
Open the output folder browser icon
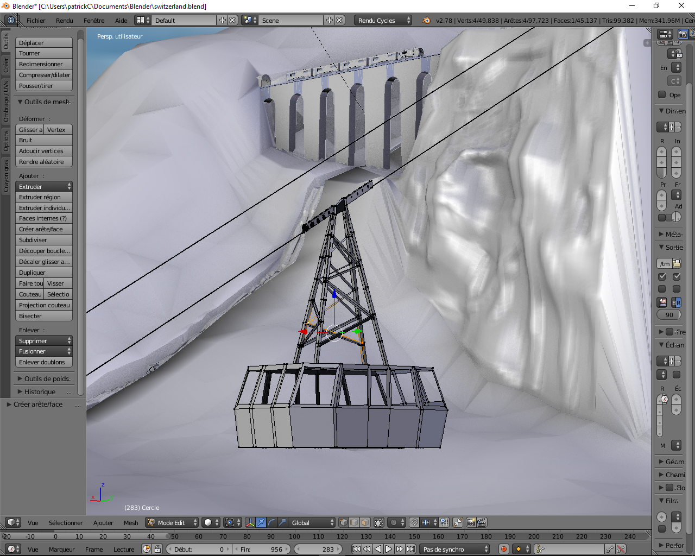(677, 263)
